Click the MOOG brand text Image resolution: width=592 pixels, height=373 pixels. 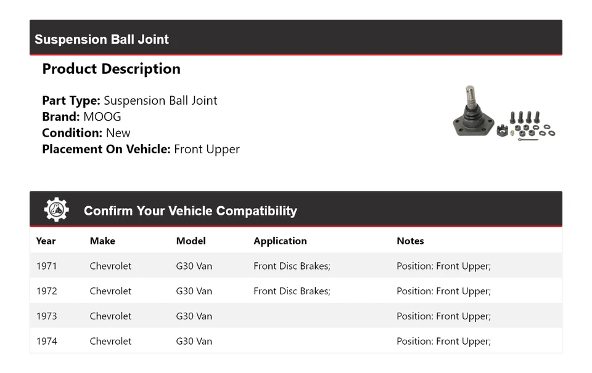[102, 116]
